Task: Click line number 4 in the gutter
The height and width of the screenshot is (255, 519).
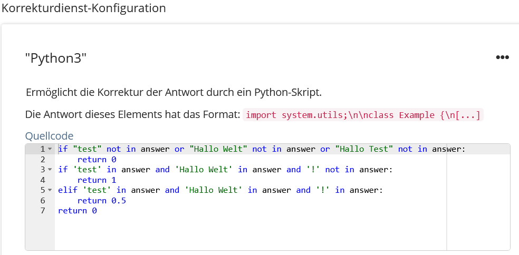Action: (42, 180)
